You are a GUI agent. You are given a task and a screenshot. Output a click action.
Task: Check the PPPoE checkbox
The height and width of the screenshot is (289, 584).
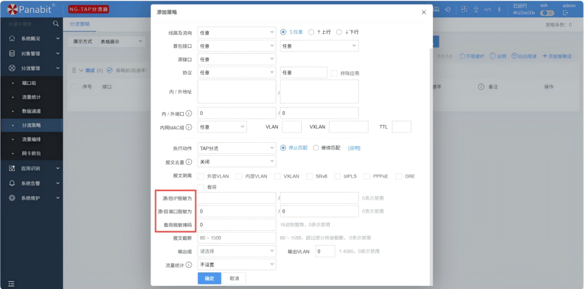tap(367, 176)
